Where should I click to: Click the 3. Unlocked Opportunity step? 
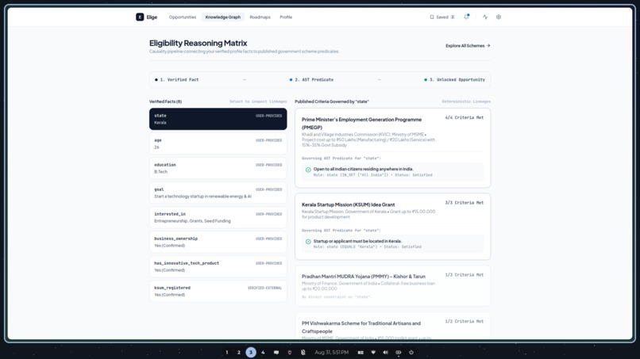455,80
